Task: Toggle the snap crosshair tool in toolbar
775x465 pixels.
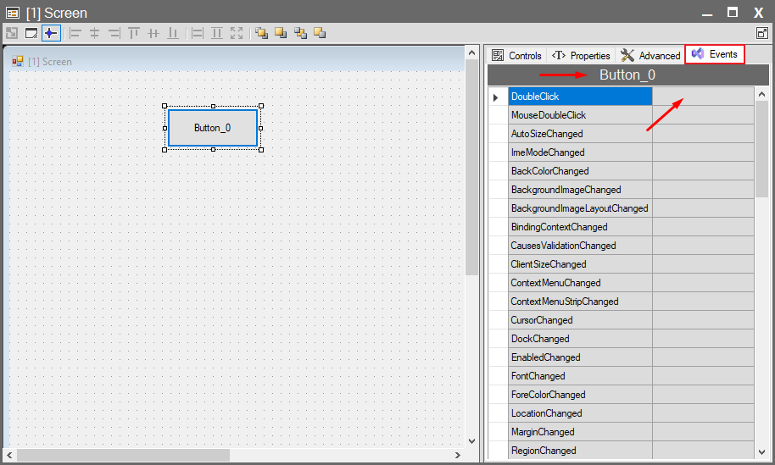Action: pos(51,33)
